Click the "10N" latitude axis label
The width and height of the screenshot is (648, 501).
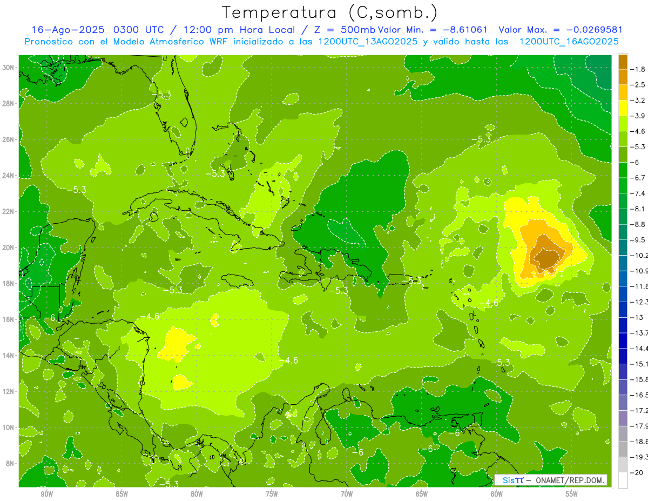tap(9, 427)
